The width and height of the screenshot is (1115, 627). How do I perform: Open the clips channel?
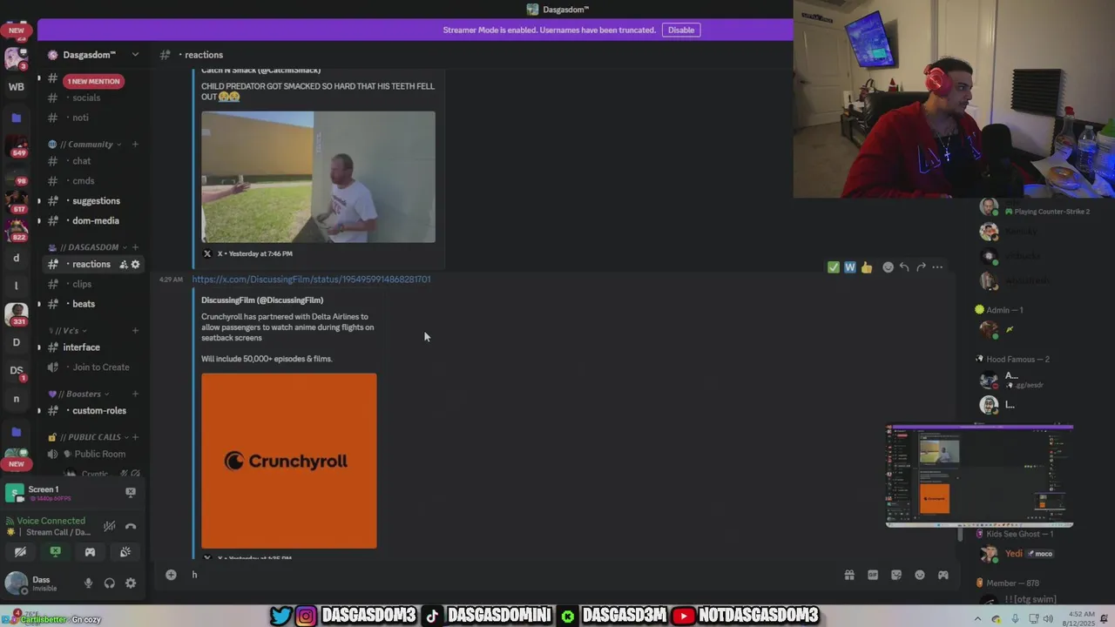(x=82, y=284)
